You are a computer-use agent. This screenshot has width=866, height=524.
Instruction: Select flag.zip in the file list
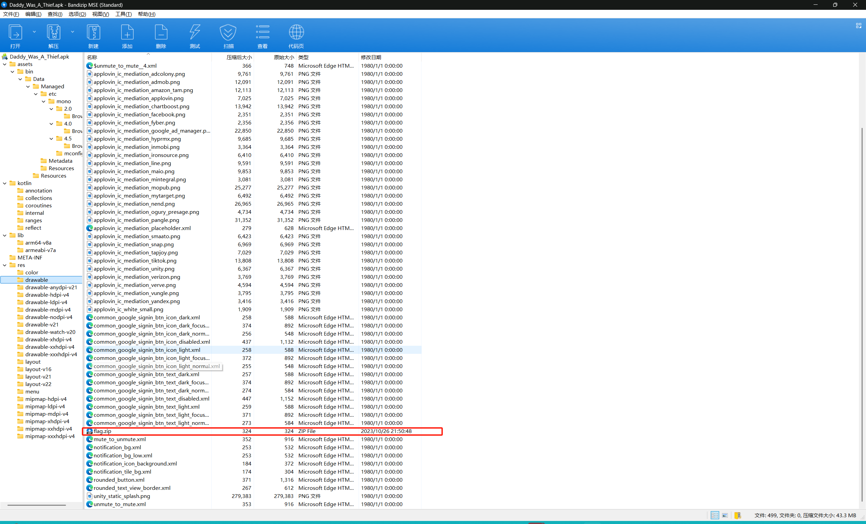(102, 431)
